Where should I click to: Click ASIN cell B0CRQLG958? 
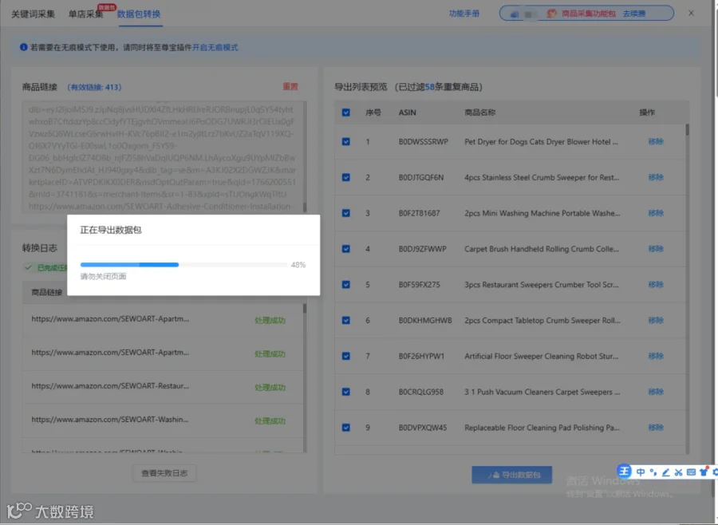tap(420, 392)
